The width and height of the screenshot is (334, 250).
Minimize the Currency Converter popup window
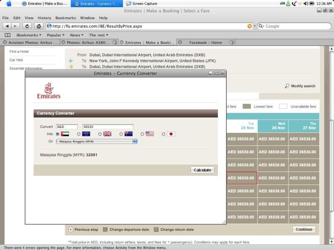click(210, 73)
